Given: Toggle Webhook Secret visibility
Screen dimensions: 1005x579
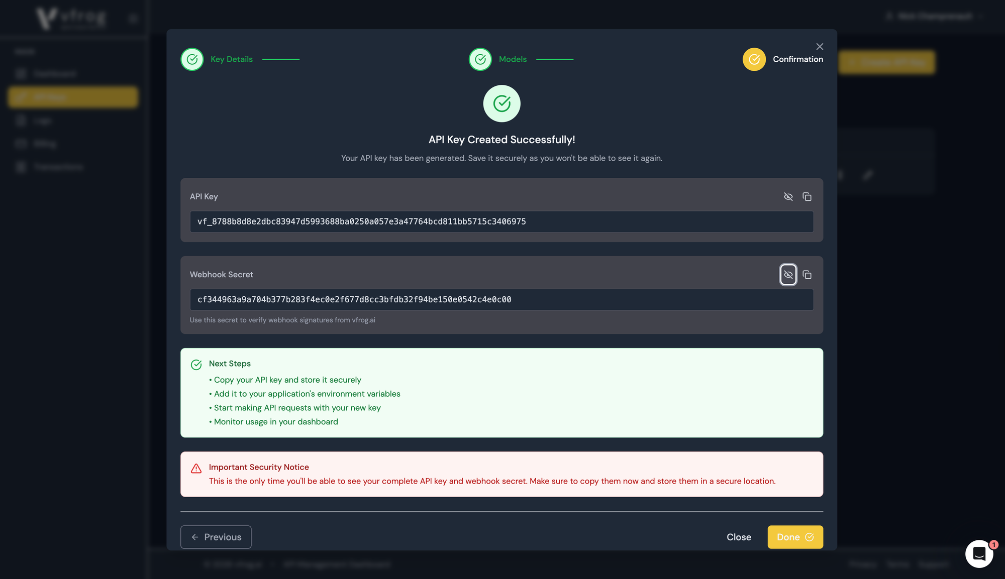Looking at the screenshot, I should 788,275.
